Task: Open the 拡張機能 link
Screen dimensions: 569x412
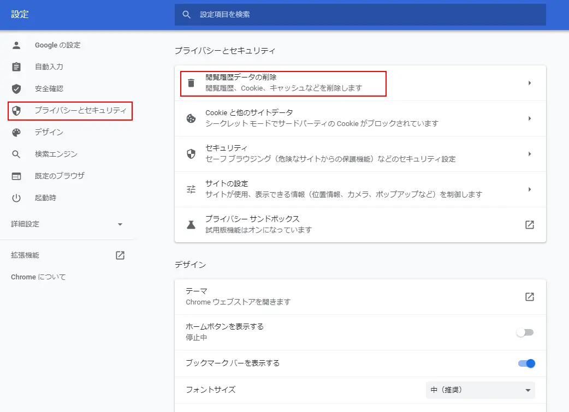Action: click(67, 255)
